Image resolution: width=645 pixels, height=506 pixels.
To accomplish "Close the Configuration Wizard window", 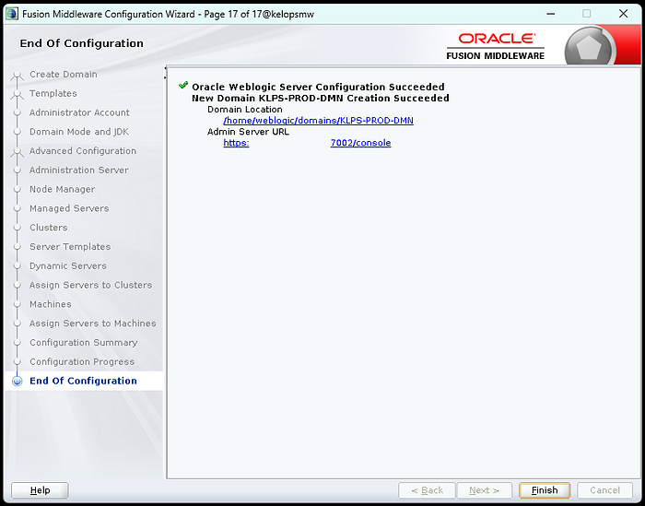I will 623,14.
